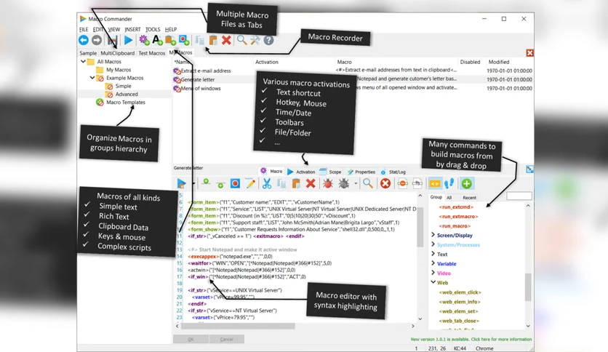Expand the Text command group
The height and width of the screenshot is (352, 608).
433,254
